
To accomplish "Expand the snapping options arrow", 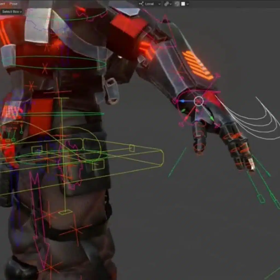I will pyautogui.click(x=188, y=4).
